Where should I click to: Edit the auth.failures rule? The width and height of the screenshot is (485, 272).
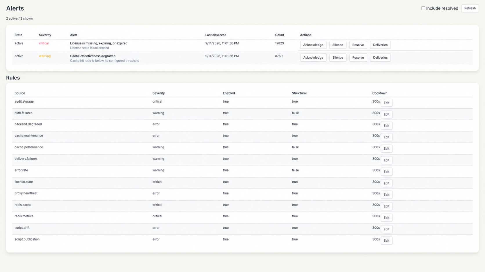(x=386, y=114)
